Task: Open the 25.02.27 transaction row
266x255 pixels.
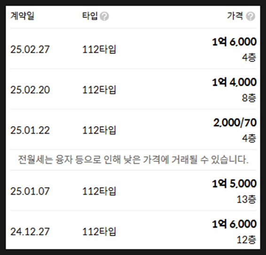Action: [x=133, y=49]
